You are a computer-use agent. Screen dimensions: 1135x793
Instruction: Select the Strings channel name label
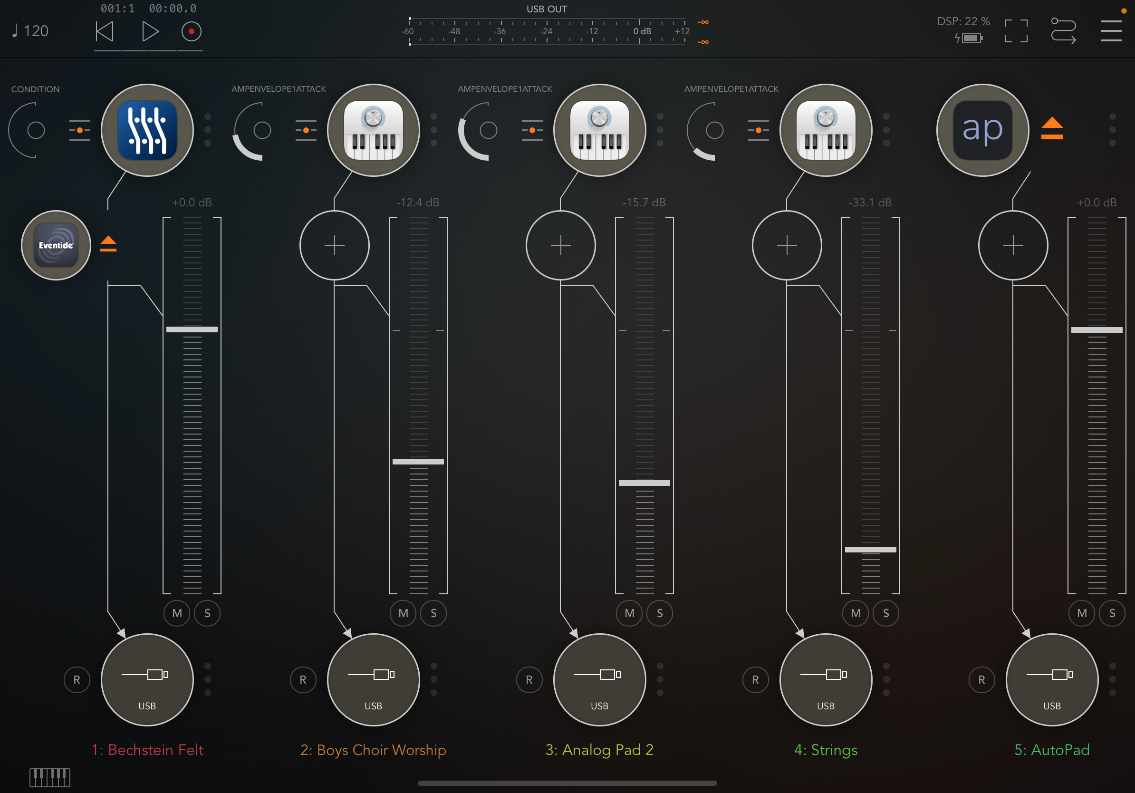coord(826,749)
